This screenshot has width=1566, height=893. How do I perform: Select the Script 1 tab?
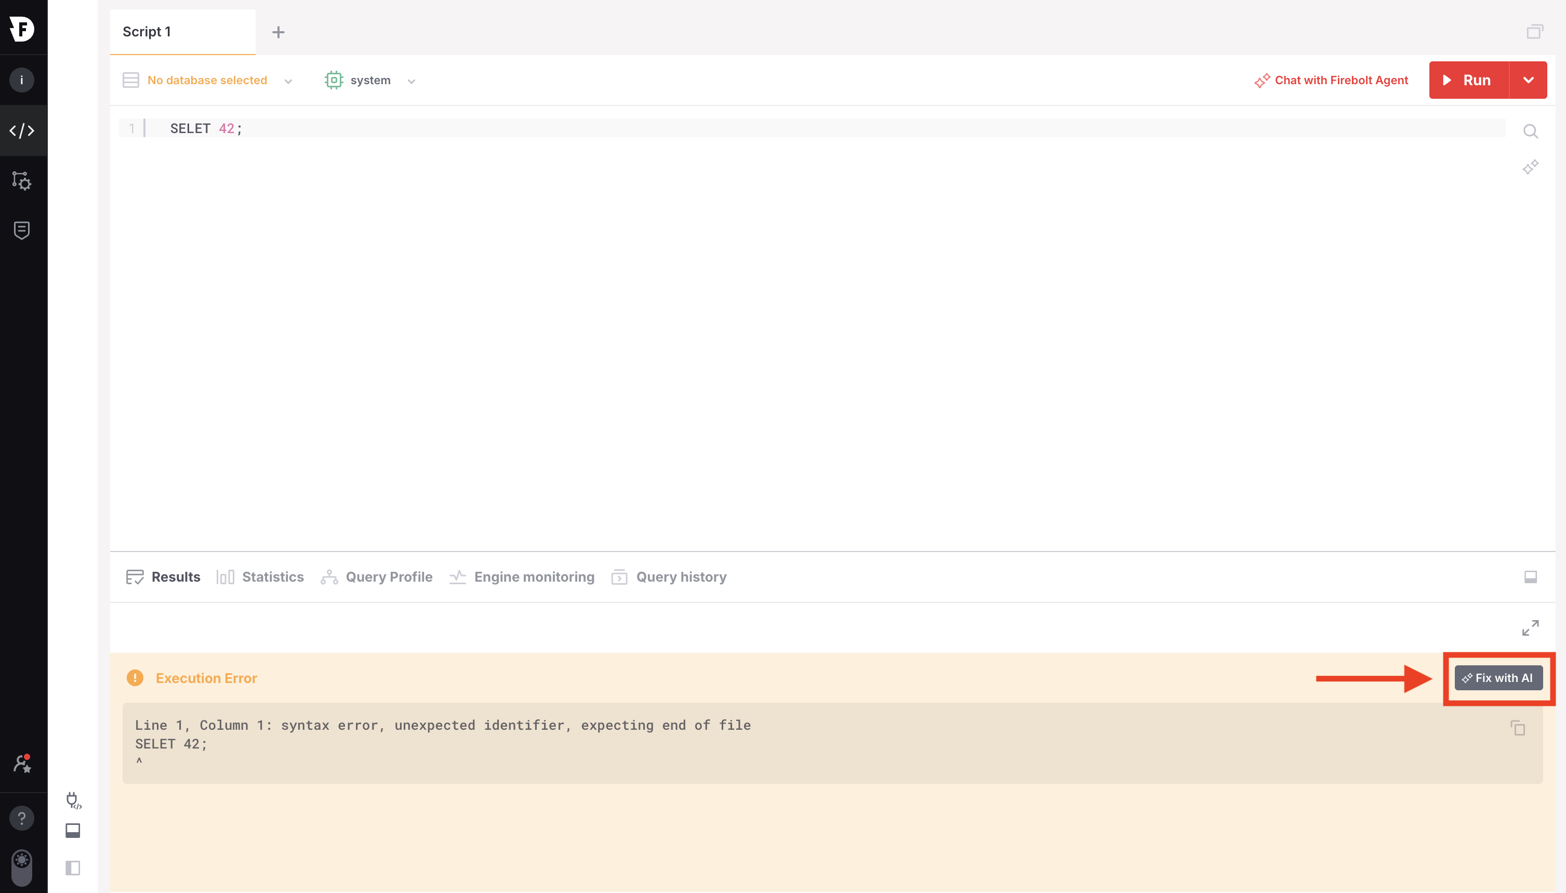tap(183, 32)
